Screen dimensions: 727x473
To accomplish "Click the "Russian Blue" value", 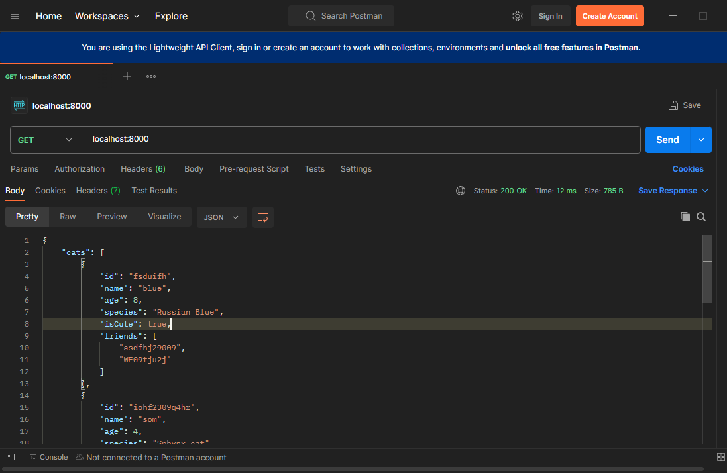I will [x=186, y=312].
